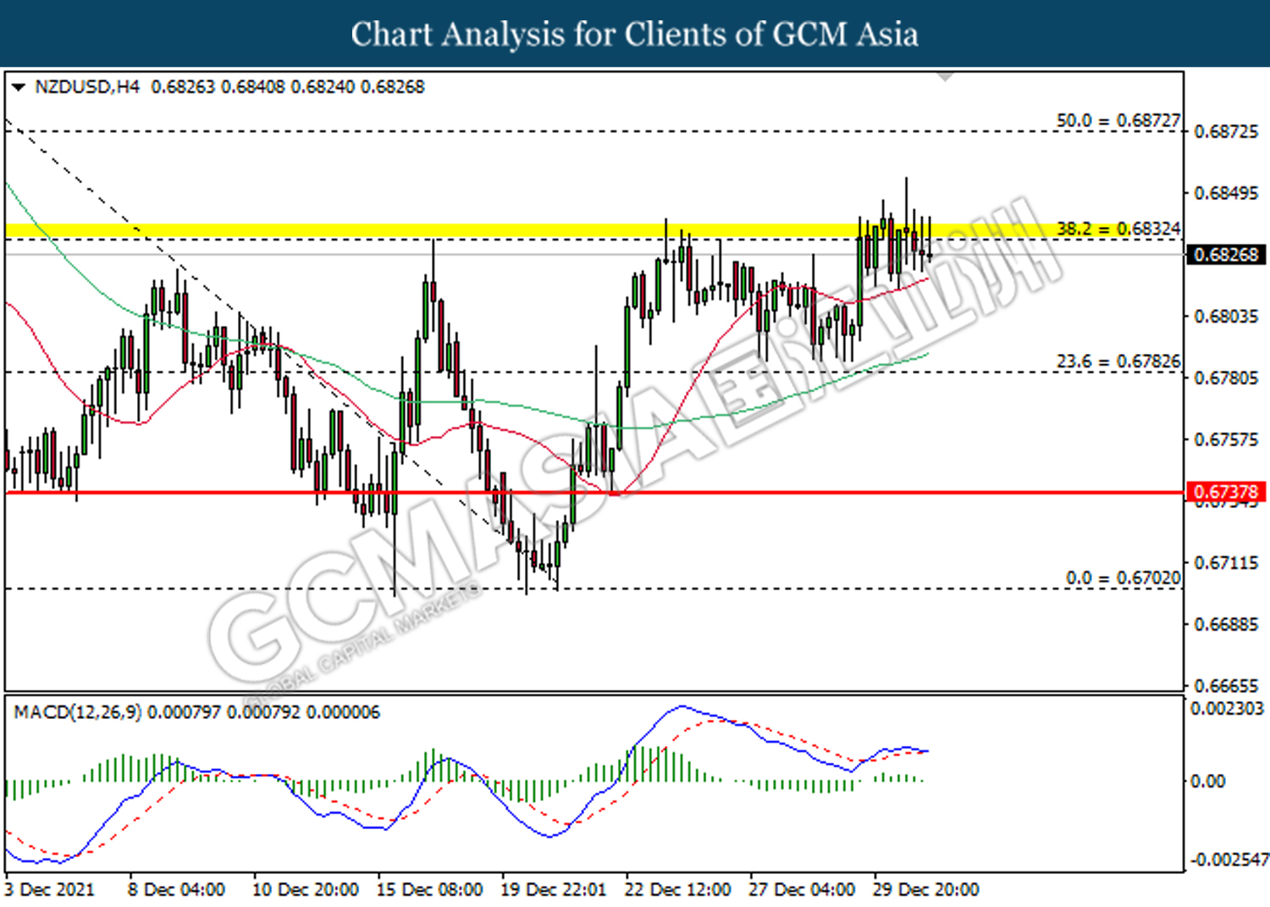Click the Chart Analysis for Clients of GCM Asia title

click(635, 34)
